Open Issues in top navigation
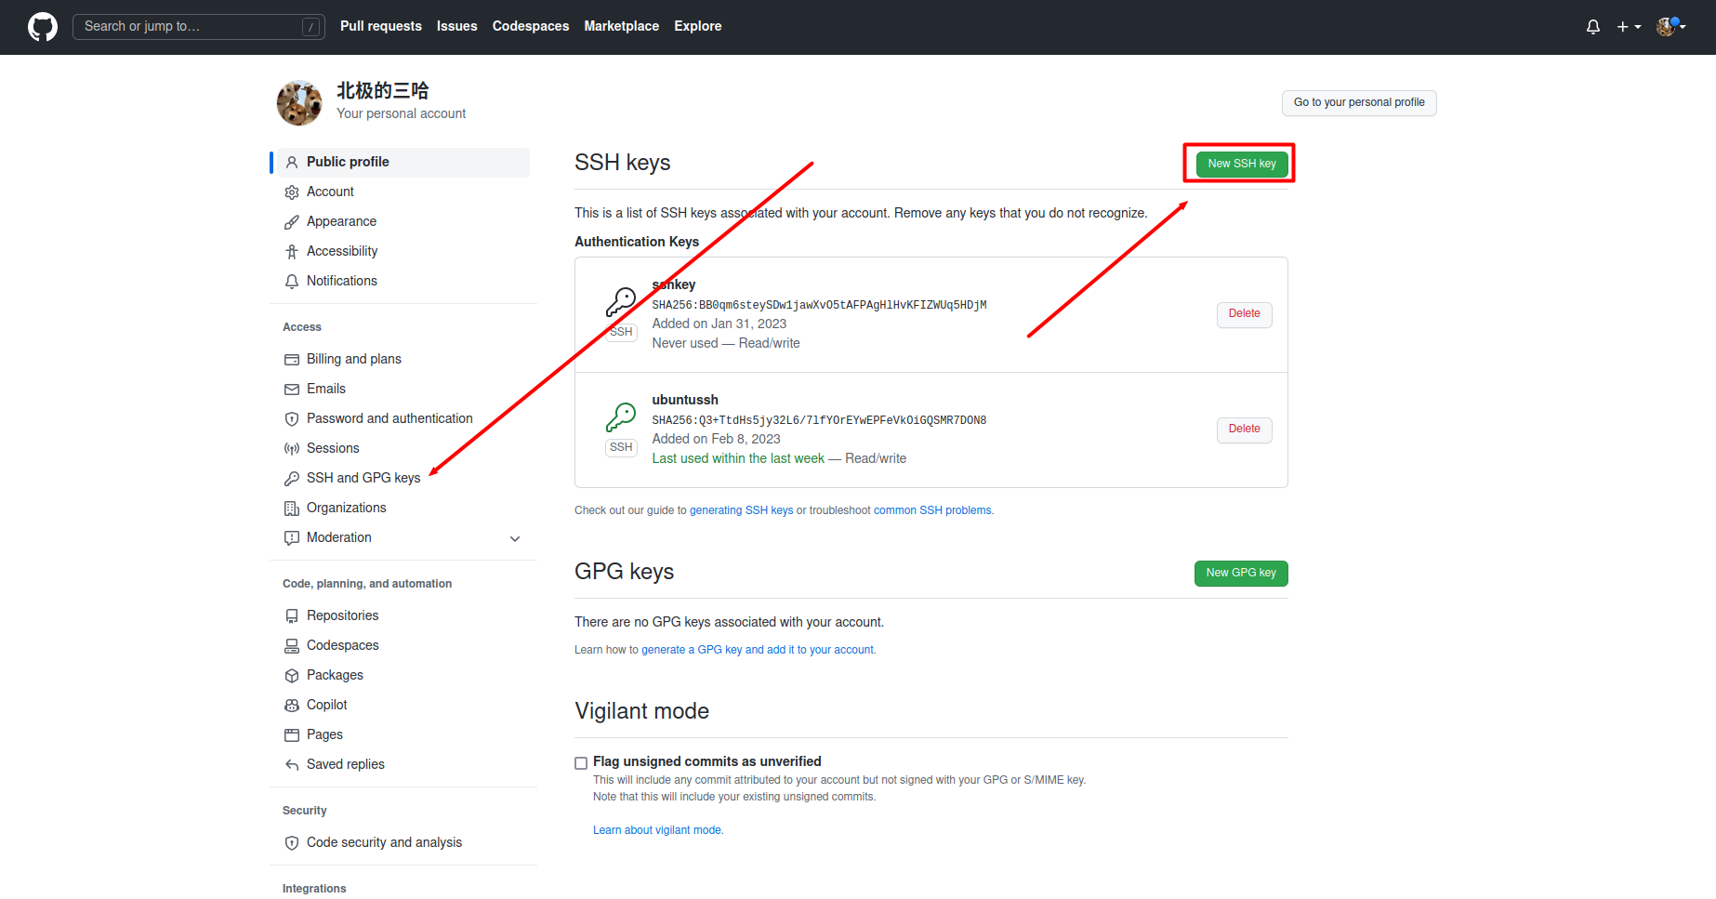 tap(457, 26)
